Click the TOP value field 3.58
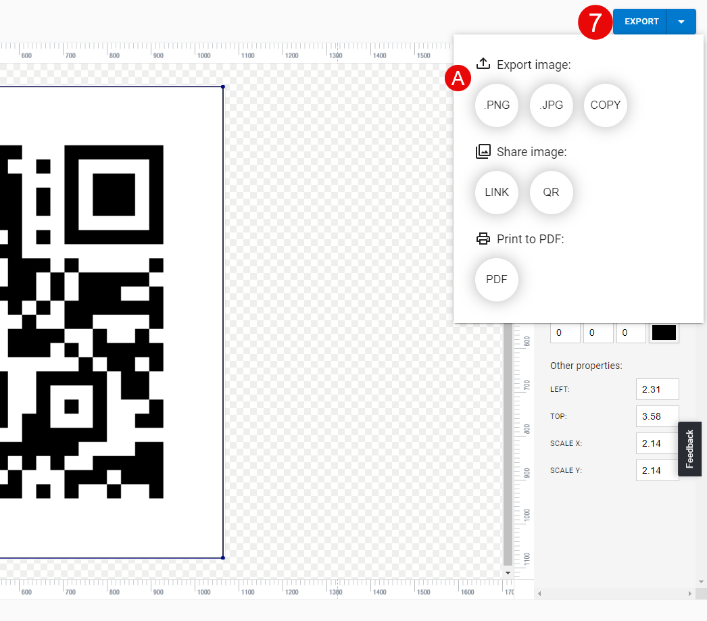The image size is (707, 621). [658, 416]
